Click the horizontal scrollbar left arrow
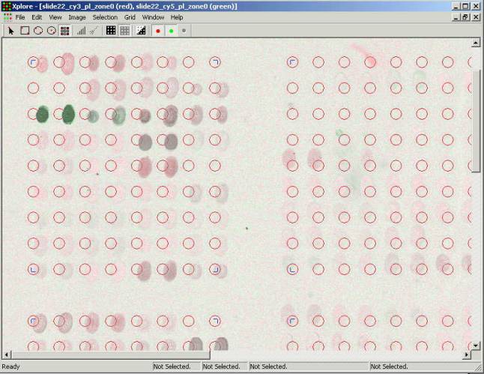Viewport: 484px width, 374px height. 7,355
